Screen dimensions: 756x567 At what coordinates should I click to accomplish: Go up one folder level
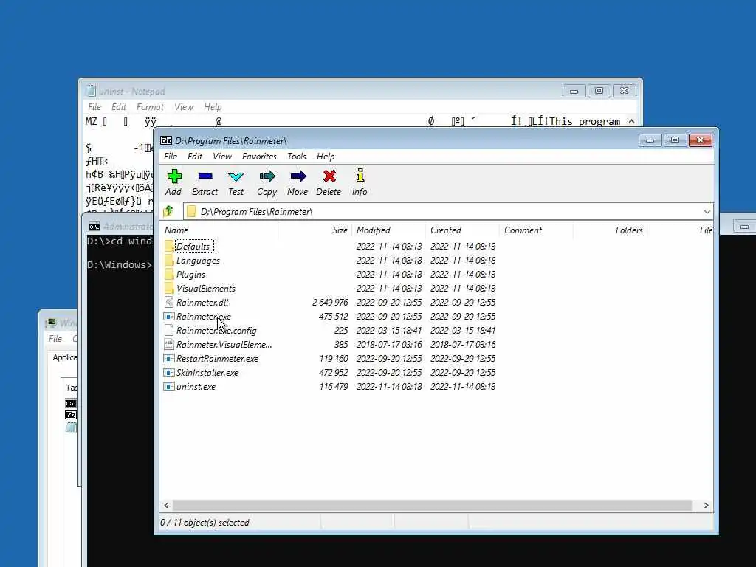168,211
